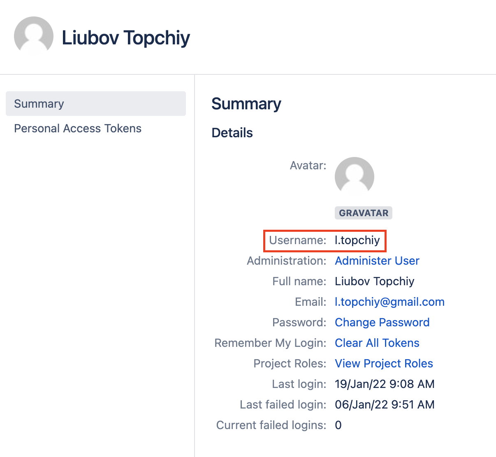Click the profile avatar beside the page title

[x=34, y=36]
